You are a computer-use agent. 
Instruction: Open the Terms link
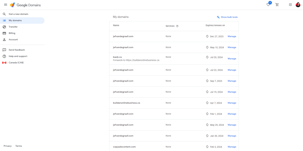click(x=19, y=146)
